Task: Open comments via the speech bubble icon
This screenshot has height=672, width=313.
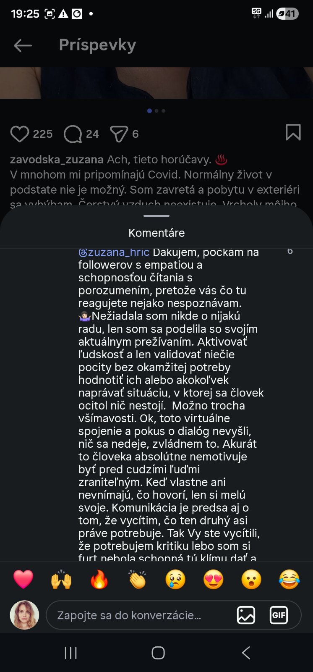Action: tap(73, 134)
